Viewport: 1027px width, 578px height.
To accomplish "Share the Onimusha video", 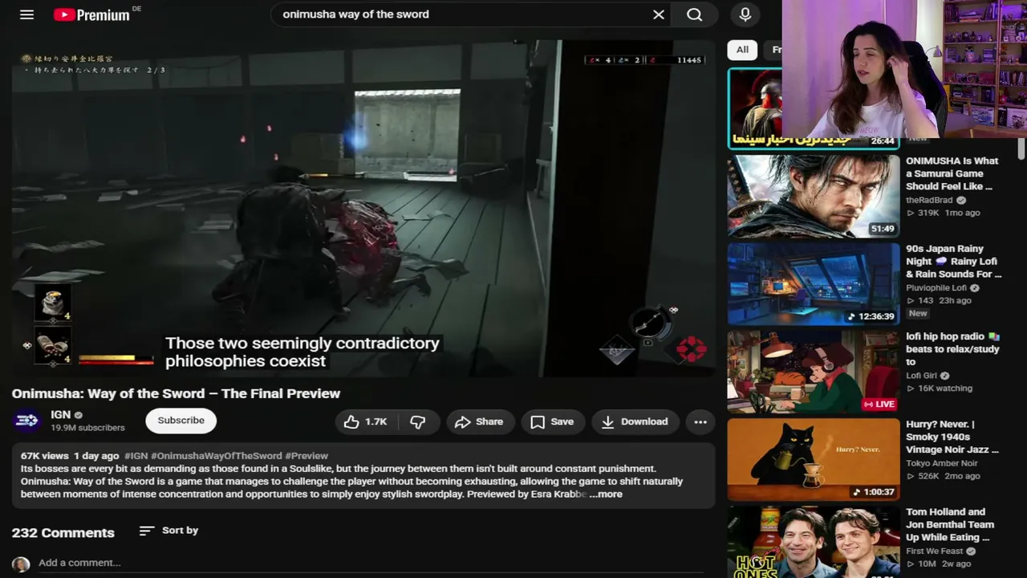I will (479, 421).
